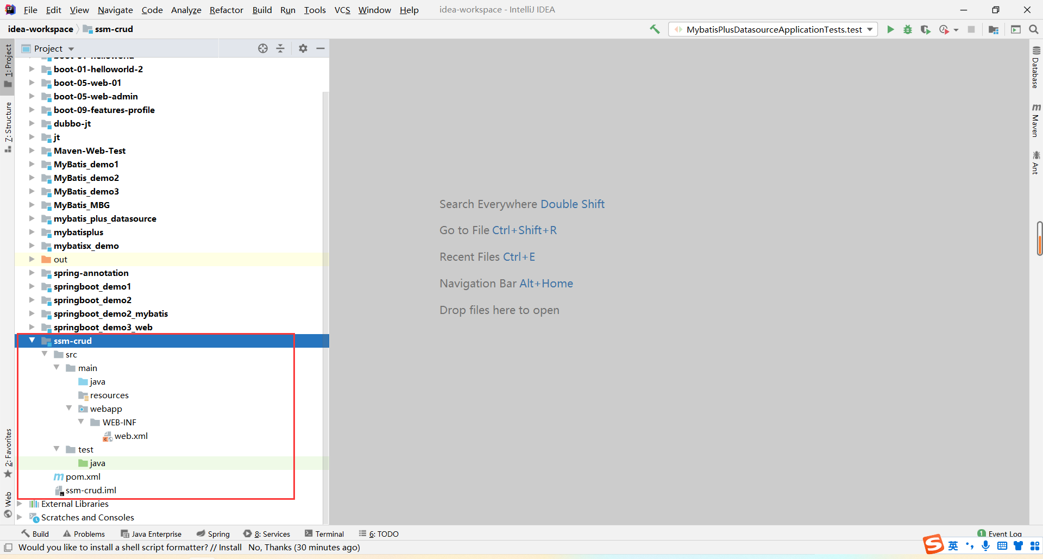The image size is (1043, 559).
Task: Click the stop process icon
Action: (971, 29)
